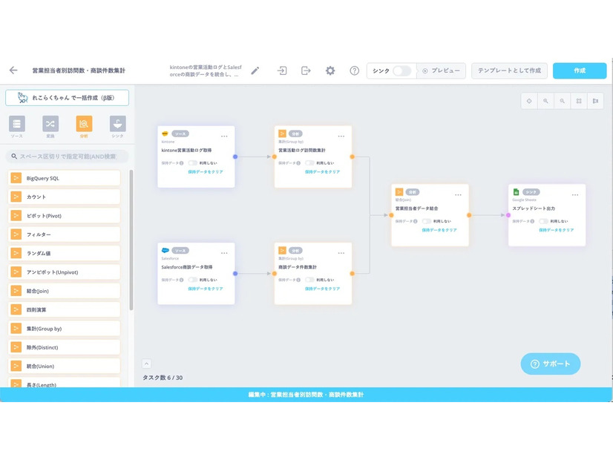Center canvas with the crosshair icon
The height and width of the screenshot is (460, 613).
(x=530, y=101)
